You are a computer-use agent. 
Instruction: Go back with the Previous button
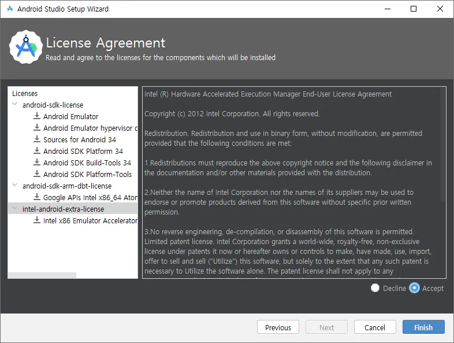(278, 327)
